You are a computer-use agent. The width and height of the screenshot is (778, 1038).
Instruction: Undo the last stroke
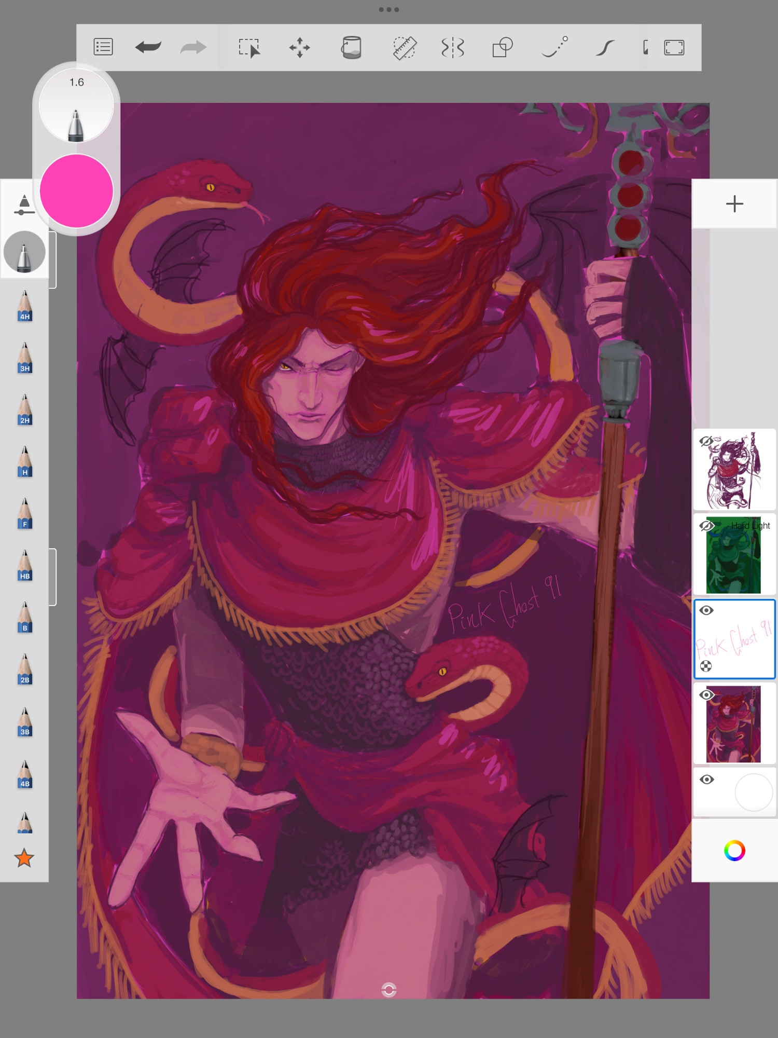[148, 47]
